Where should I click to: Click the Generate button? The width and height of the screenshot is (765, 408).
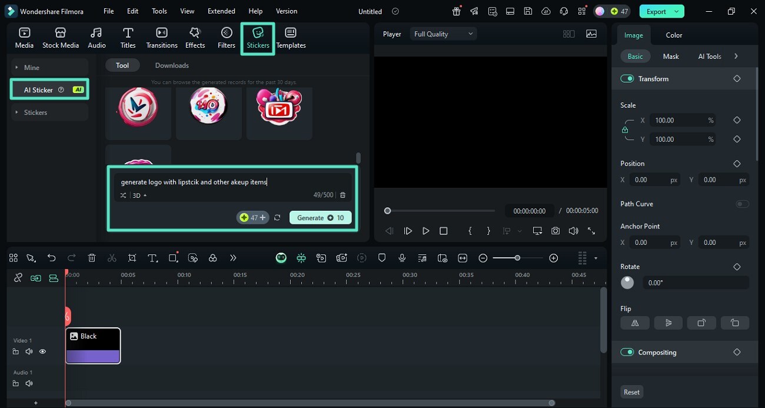(320, 218)
